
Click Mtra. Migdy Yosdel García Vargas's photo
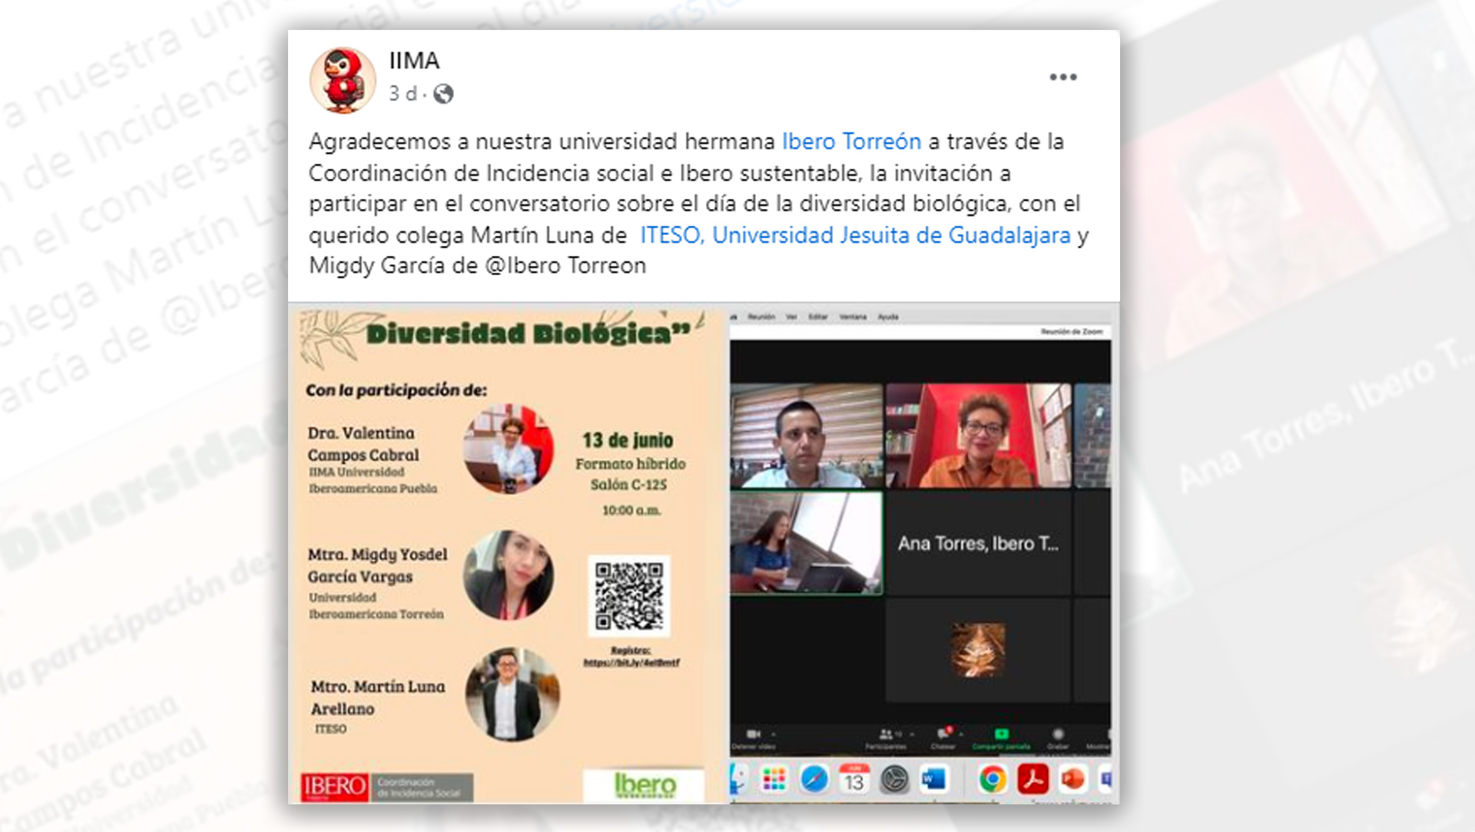(x=509, y=575)
